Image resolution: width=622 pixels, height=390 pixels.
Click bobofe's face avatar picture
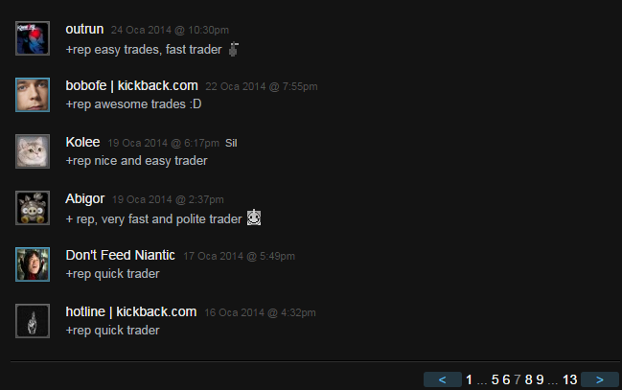(x=33, y=95)
